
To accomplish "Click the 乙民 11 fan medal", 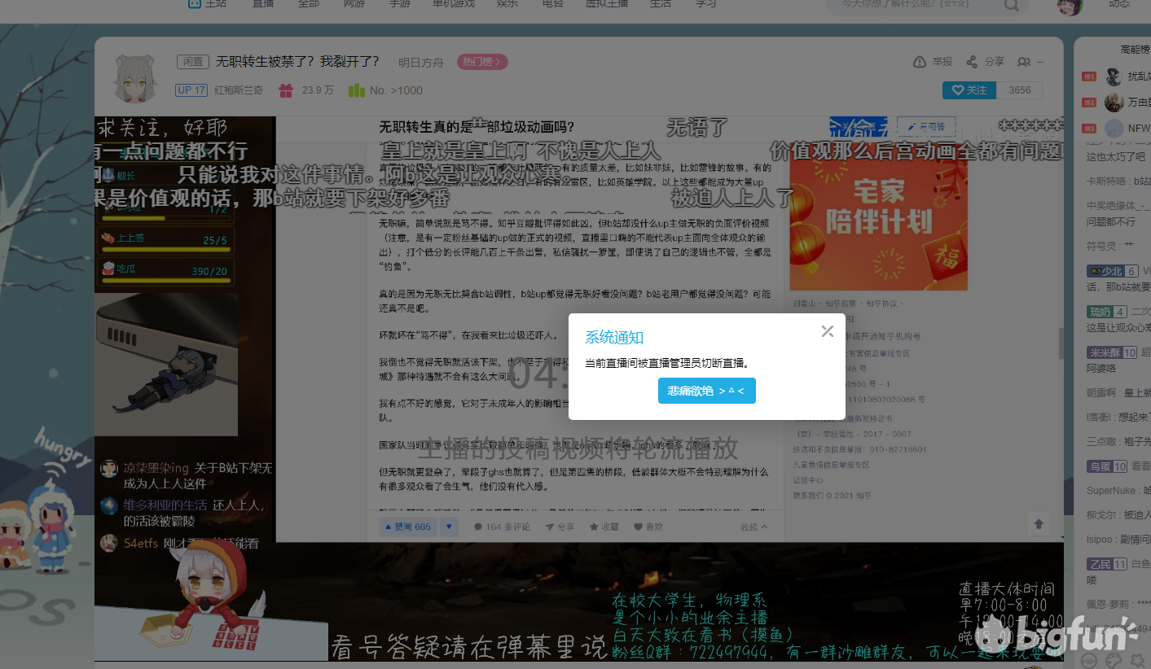I will (1108, 564).
